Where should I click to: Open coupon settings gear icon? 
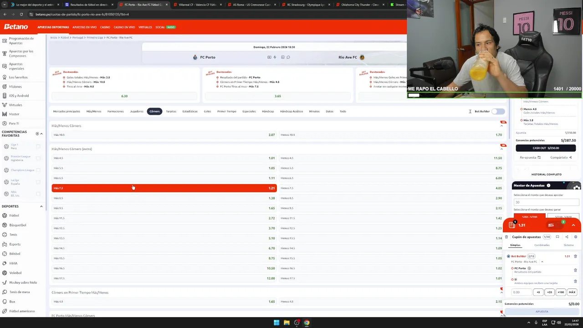coord(576,237)
